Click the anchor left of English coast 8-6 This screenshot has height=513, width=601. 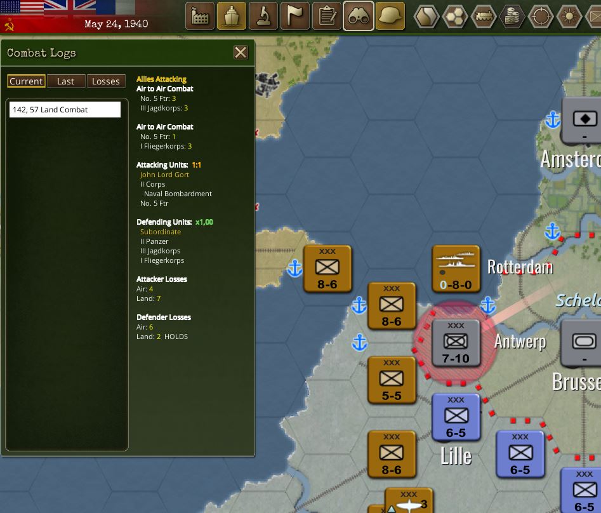[x=295, y=269]
